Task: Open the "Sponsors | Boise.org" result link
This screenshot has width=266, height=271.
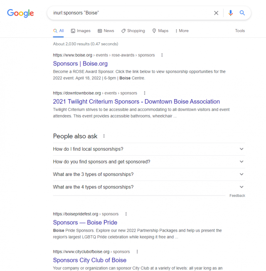Action: point(80,63)
